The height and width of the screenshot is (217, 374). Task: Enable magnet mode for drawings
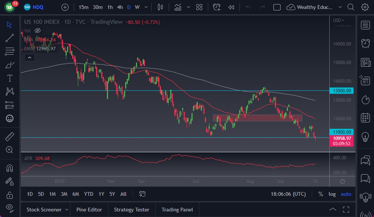click(x=10, y=167)
